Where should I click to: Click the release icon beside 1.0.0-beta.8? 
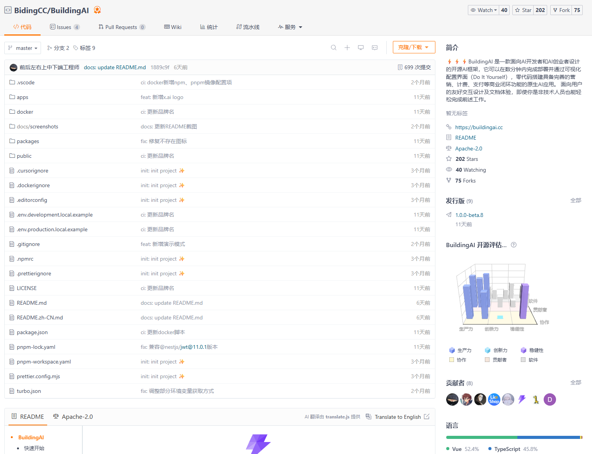[449, 215]
